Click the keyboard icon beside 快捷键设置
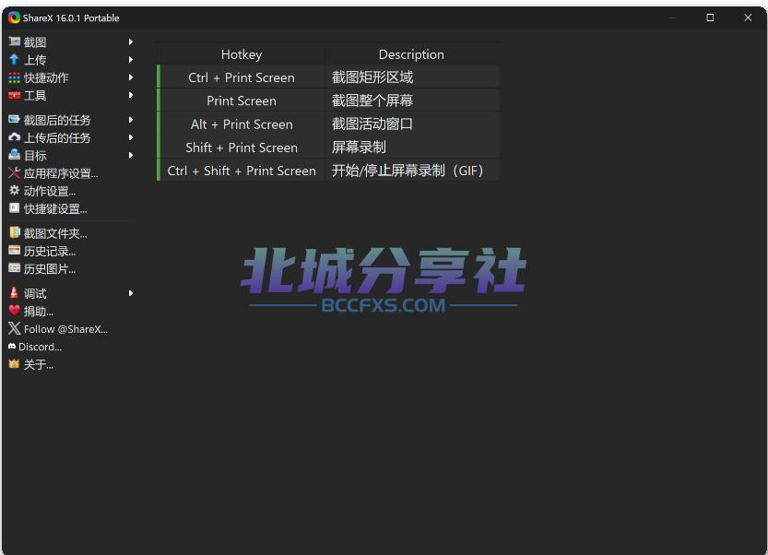This screenshot has width=768, height=555. (x=14, y=208)
